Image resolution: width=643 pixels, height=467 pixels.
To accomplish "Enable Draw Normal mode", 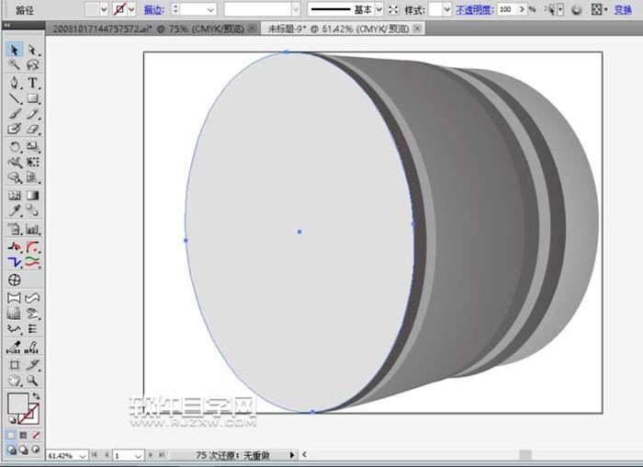I will [x=11, y=450].
